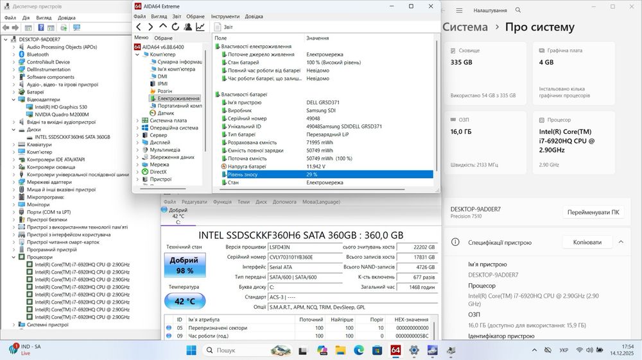Open Microsoft Store from taskbar

tap(377, 350)
